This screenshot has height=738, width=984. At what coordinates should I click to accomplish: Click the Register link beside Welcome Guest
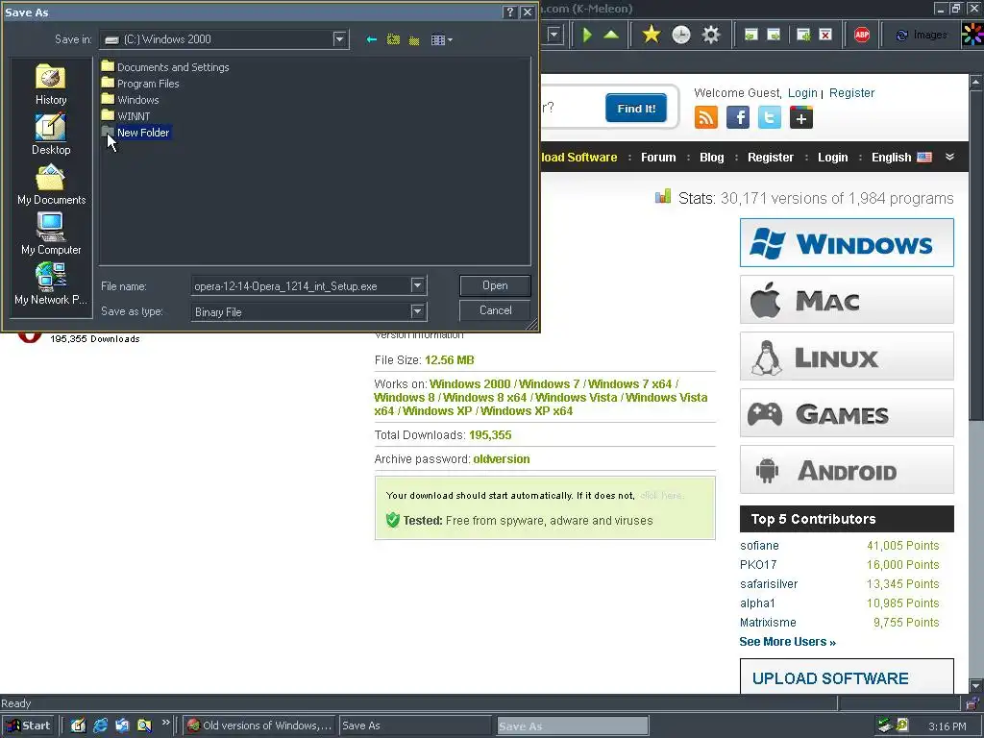point(851,93)
